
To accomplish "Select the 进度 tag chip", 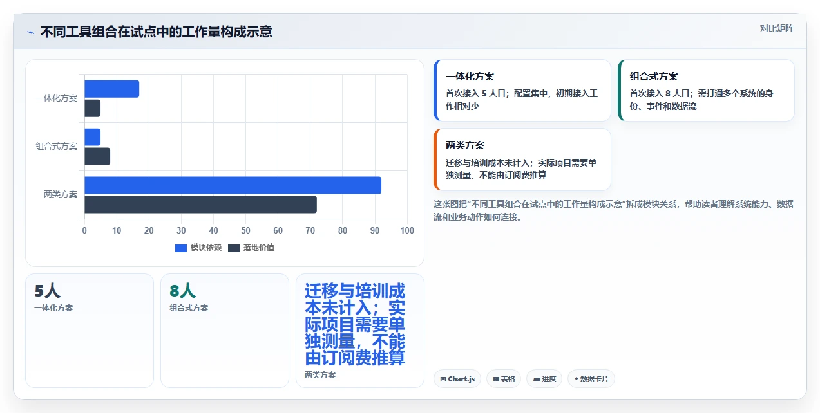I will (544, 379).
